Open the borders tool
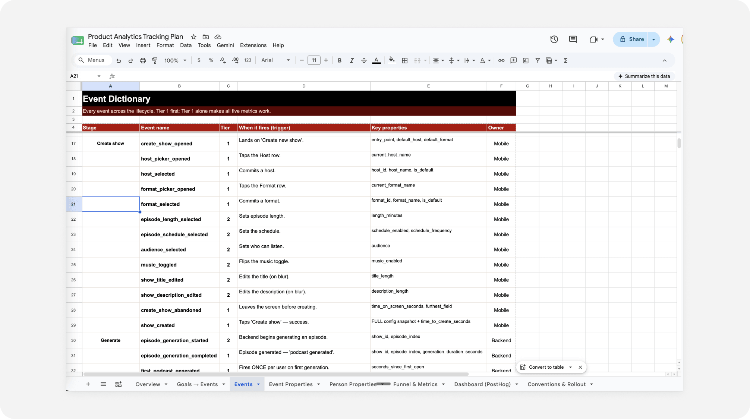 tap(405, 60)
